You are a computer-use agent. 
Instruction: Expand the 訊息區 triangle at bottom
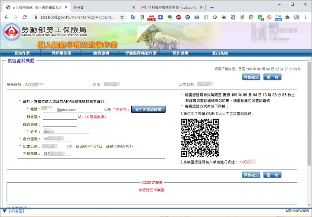(5, 211)
